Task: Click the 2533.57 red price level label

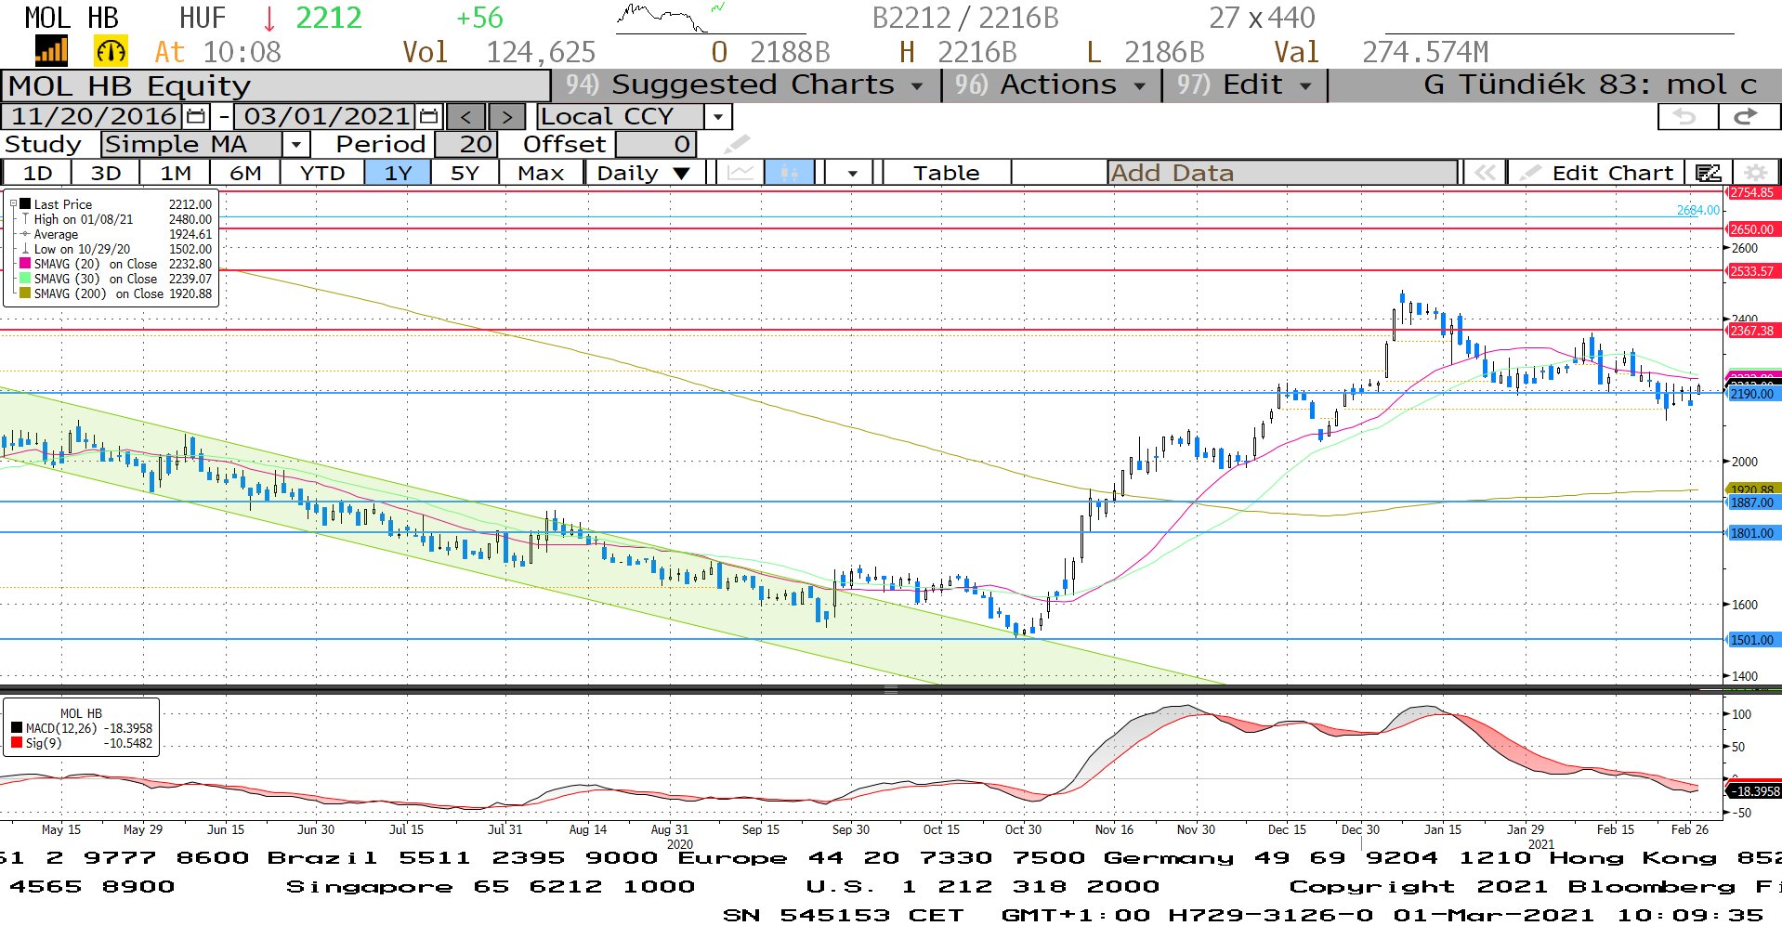Action: pos(1751,271)
